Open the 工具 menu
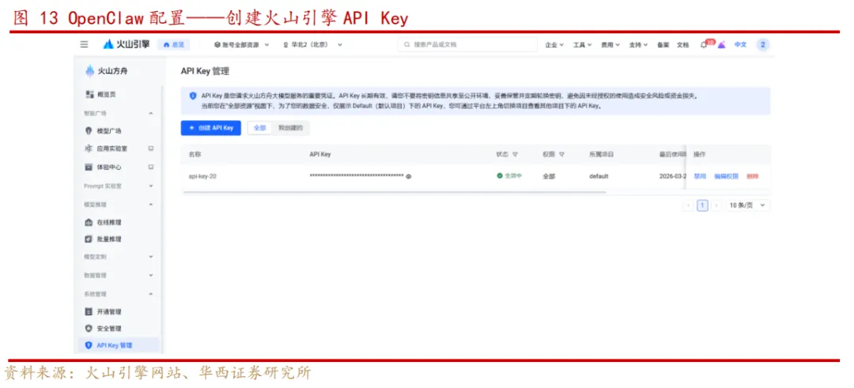This screenshot has width=854, height=388. 582,45
